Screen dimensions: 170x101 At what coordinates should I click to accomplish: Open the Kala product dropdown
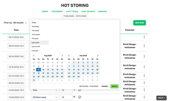45,90
